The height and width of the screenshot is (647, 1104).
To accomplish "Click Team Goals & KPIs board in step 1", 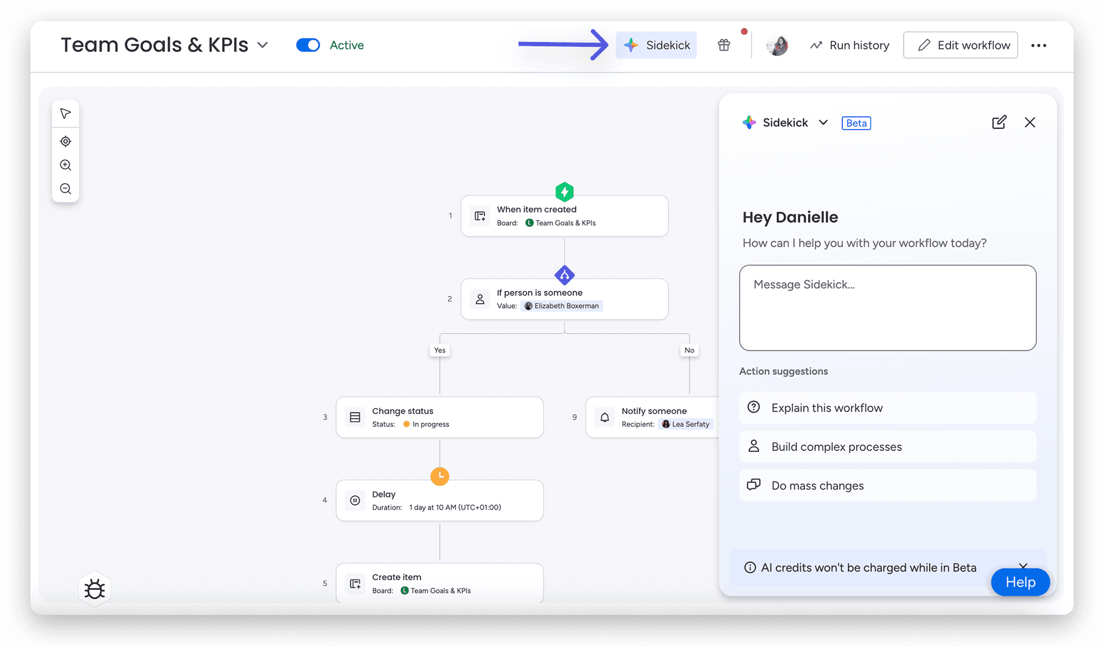I will (x=561, y=223).
